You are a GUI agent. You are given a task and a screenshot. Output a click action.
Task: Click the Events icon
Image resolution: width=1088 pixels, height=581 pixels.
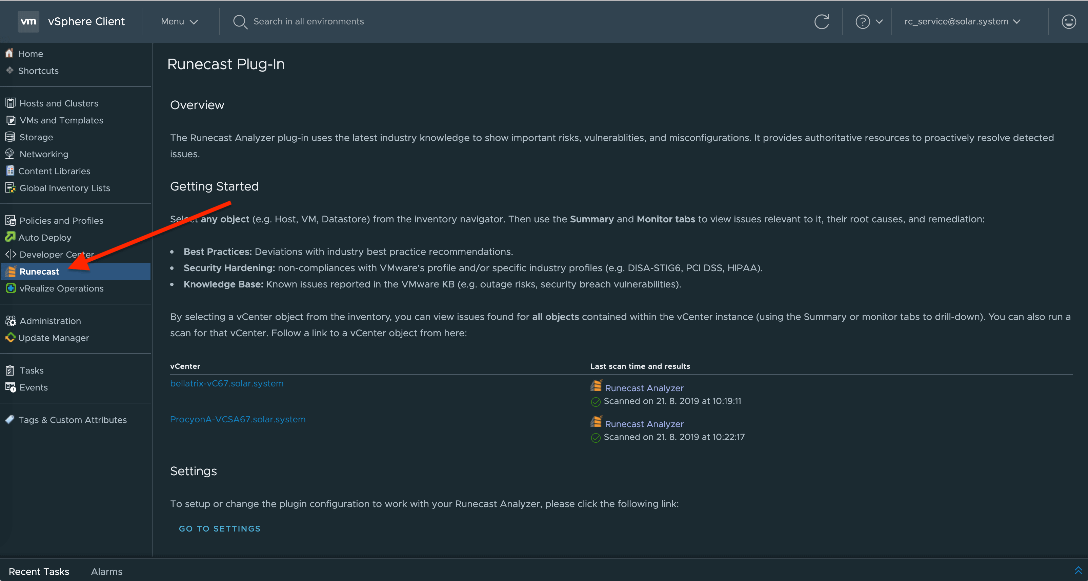click(11, 387)
